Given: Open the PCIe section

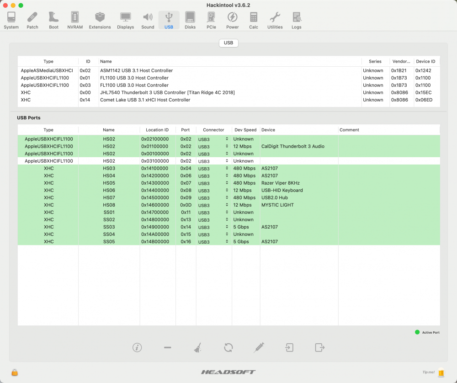Looking at the screenshot, I should tap(211, 21).
